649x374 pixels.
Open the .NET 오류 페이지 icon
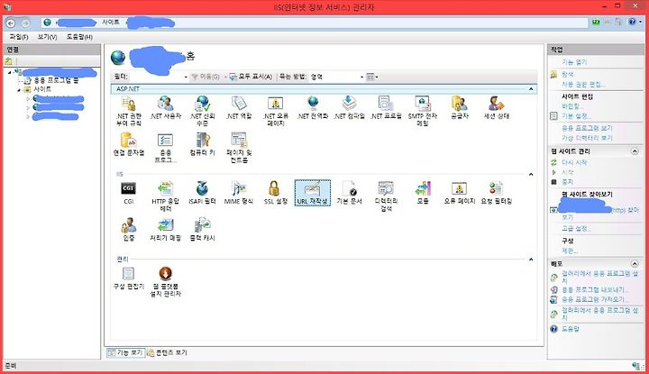276,111
